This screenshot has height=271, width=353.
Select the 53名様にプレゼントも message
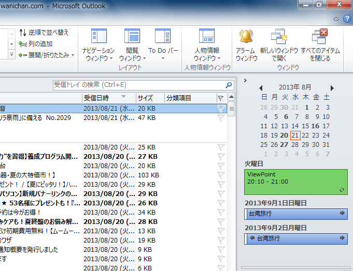pos(113,203)
